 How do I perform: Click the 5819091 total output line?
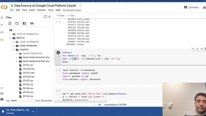(75, 44)
